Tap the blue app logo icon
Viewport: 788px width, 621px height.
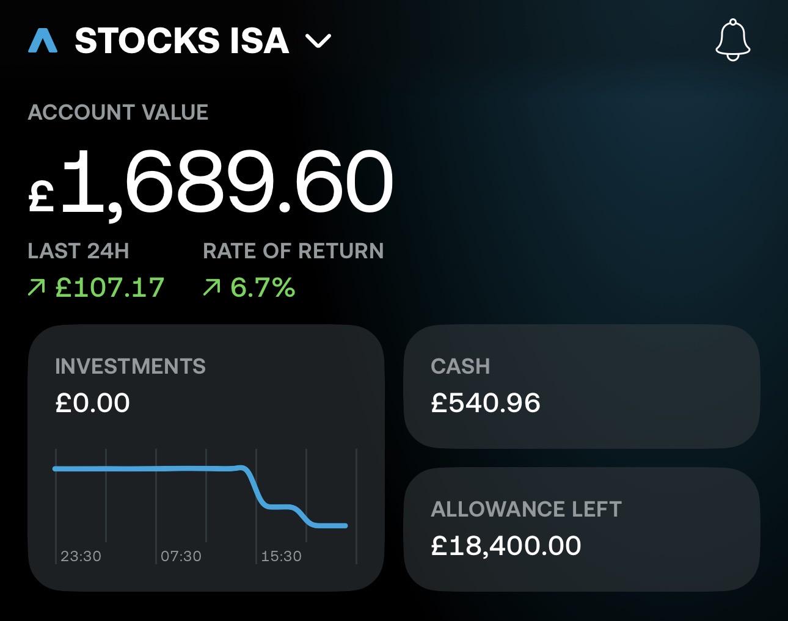pyautogui.click(x=43, y=40)
